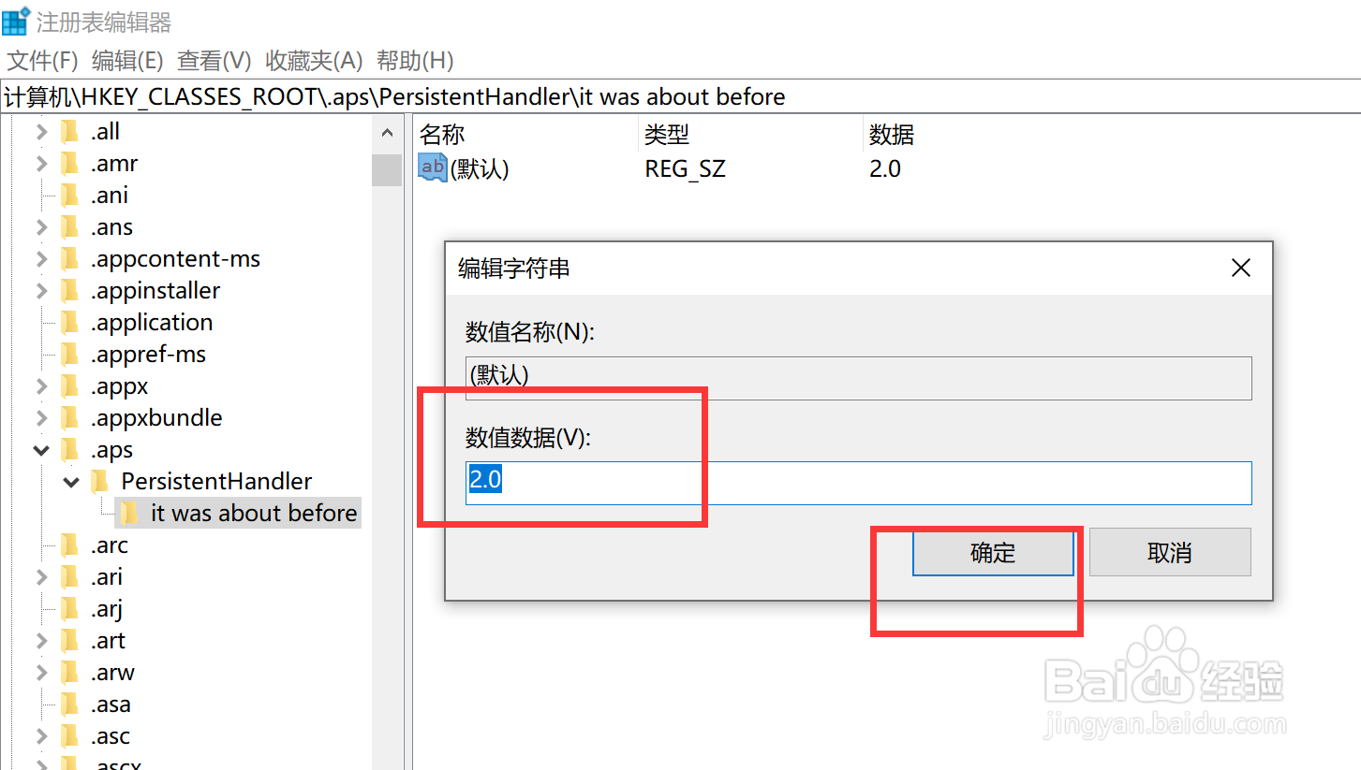Click the ab string value icon beside (默认)
The width and height of the screenshot is (1361, 770).
point(431,168)
